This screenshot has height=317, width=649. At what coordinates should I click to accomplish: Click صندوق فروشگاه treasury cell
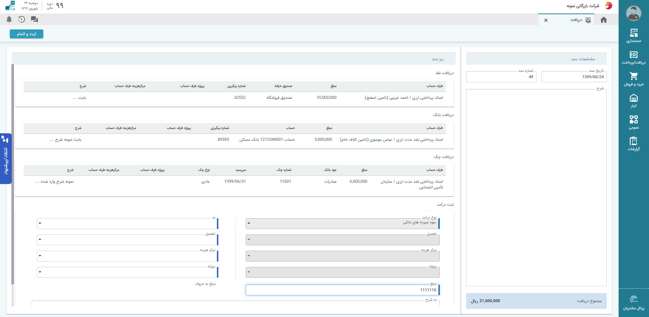(279, 97)
